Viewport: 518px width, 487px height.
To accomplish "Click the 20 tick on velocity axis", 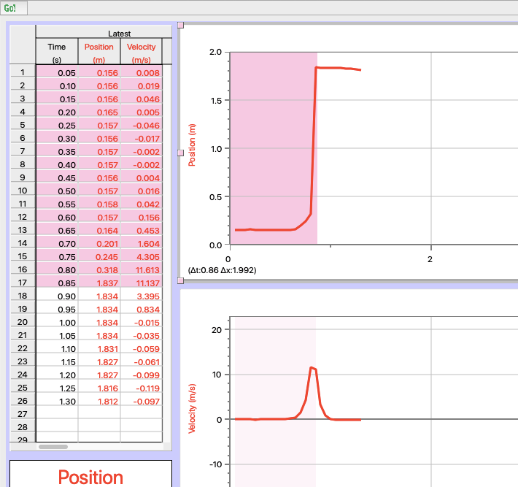I will coord(215,330).
